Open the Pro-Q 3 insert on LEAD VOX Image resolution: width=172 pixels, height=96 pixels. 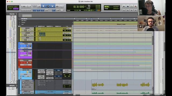pyautogui.click(x=42, y=72)
